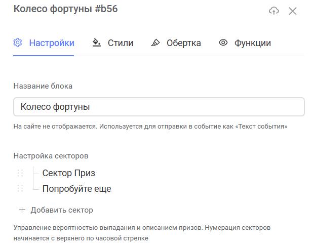This screenshot has height=247, width=314.
Task: Go to the Обертка tab
Action: point(176,43)
